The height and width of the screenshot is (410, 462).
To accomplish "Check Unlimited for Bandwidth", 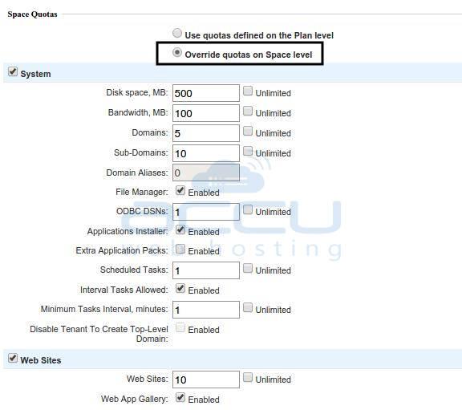I will (248, 111).
